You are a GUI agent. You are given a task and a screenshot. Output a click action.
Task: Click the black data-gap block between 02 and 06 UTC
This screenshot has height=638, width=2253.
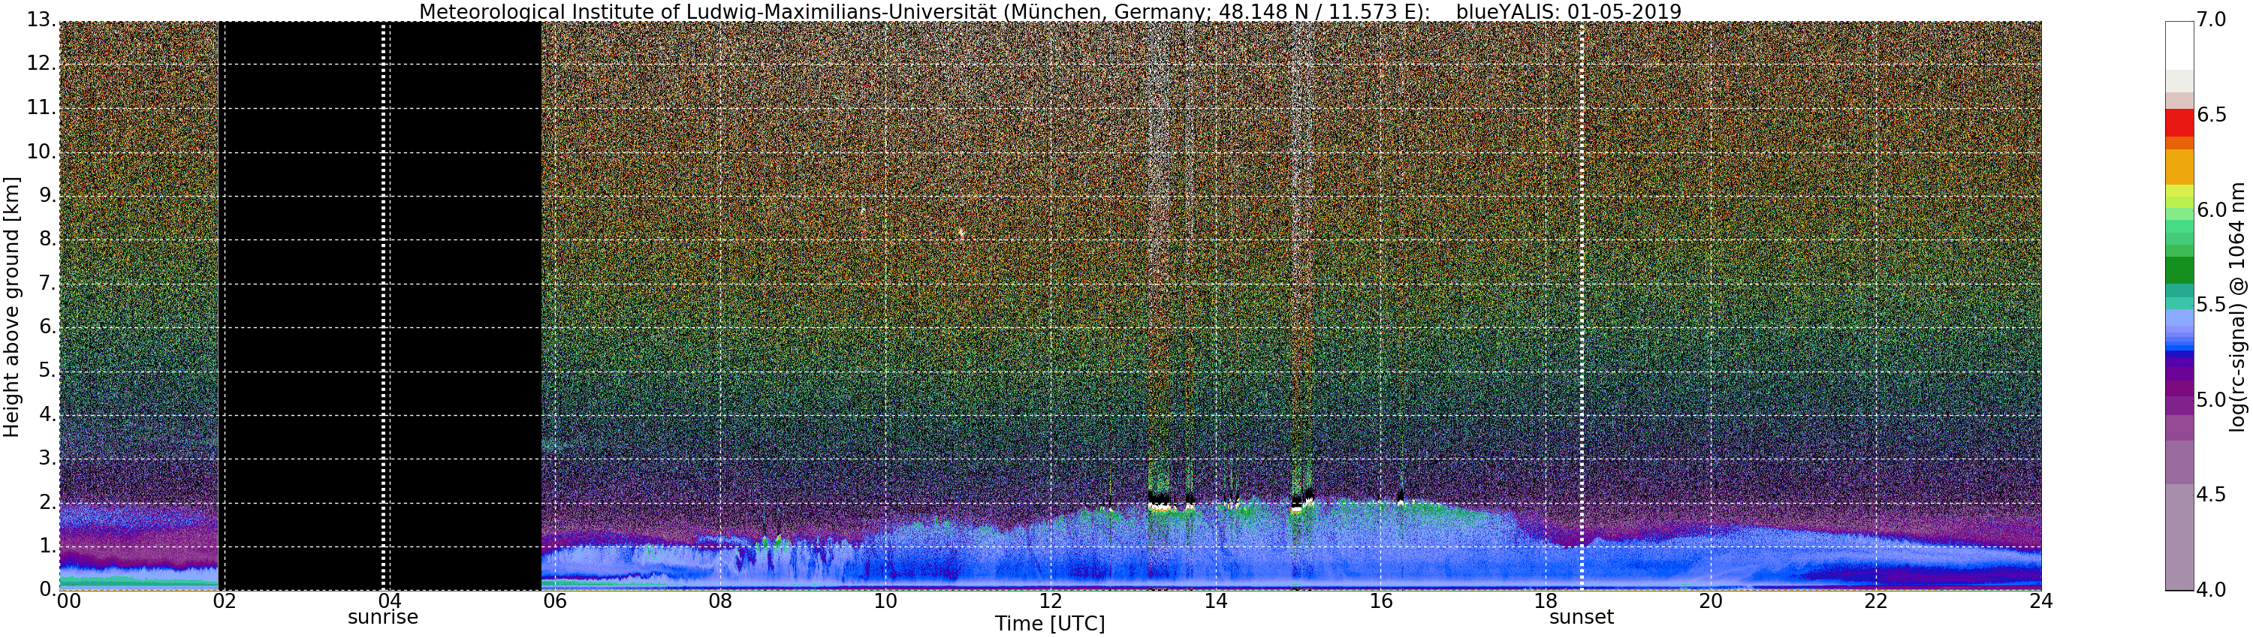pyautogui.click(x=379, y=306)
